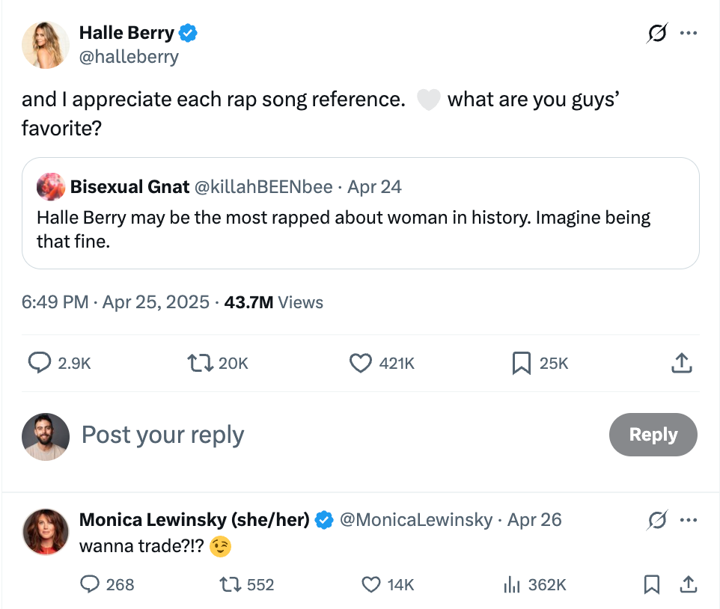Open more options on Monica Lewinsky's reply

689,519
